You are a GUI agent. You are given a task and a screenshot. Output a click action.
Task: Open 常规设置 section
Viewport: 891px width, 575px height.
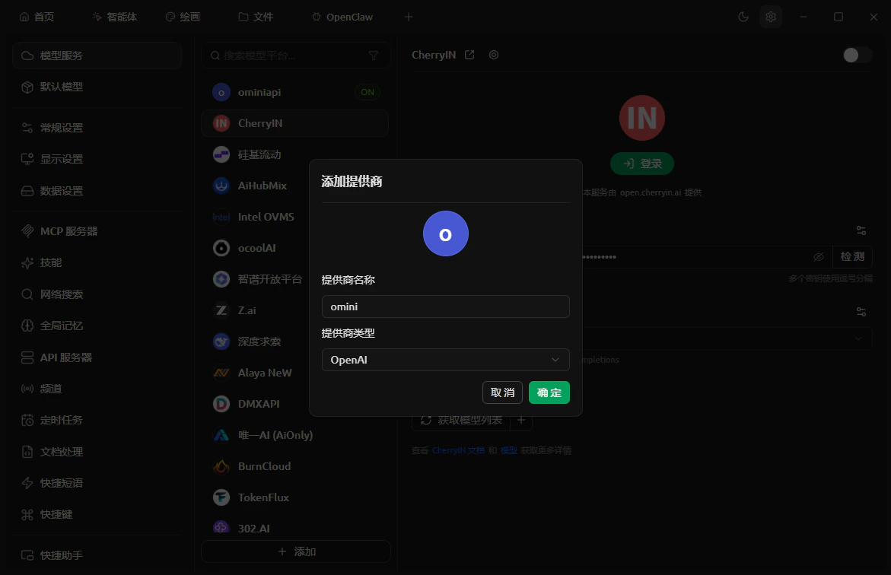(x=97, y=128)
